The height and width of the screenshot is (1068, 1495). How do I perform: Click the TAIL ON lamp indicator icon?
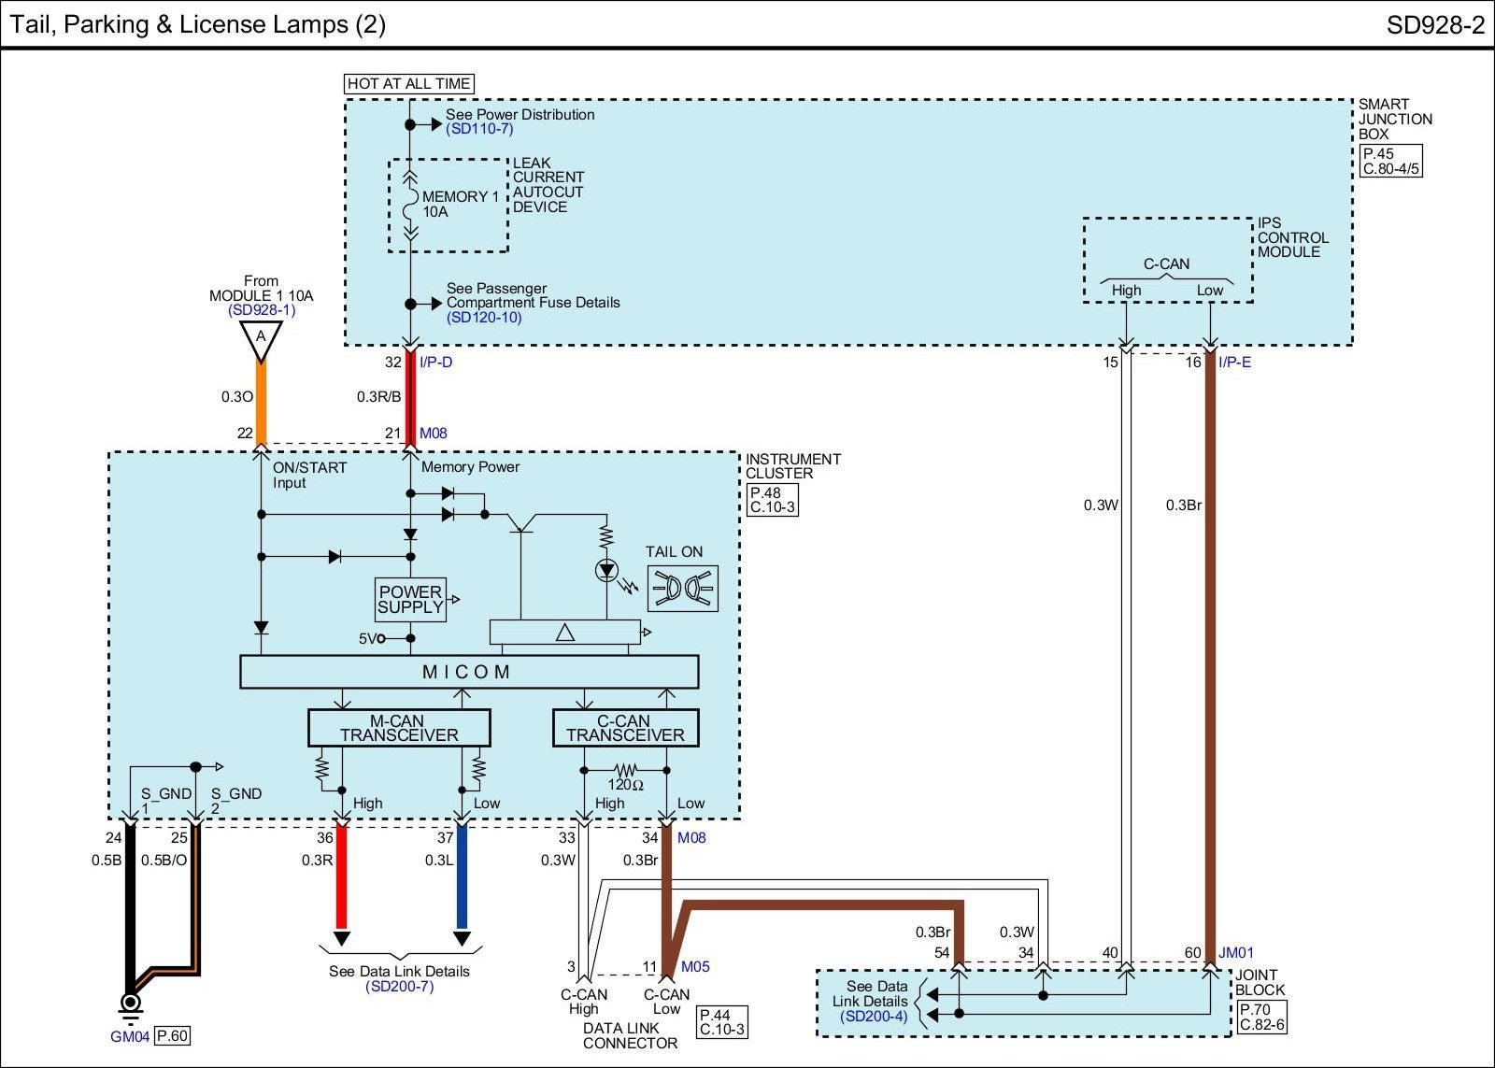pyautogui.click(x=683, y=589)
